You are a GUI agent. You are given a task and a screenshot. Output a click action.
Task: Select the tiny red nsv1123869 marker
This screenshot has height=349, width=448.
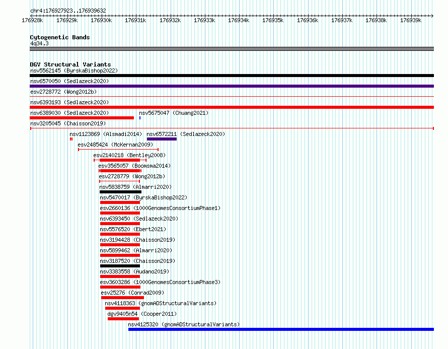71,139
